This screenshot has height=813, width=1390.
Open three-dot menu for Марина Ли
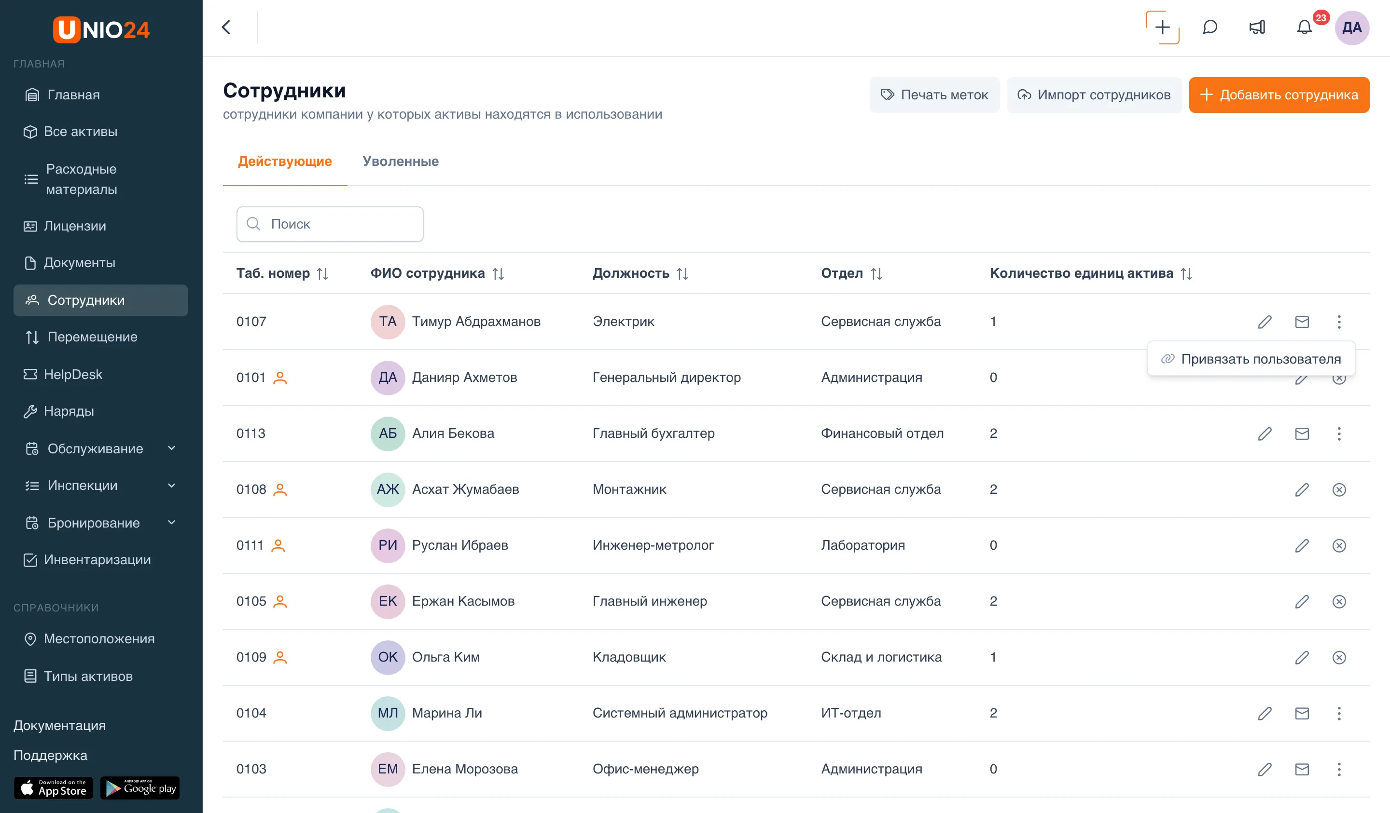(1339, 713)
